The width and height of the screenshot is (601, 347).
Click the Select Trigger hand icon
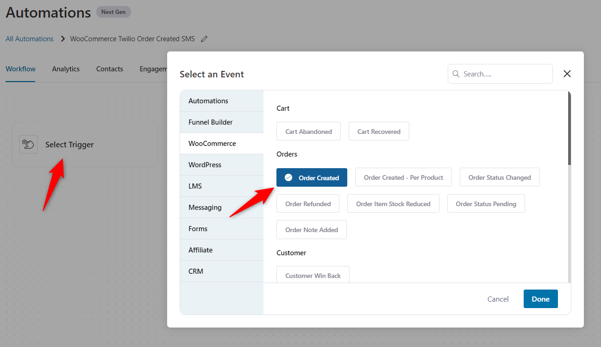coord(28,145)
